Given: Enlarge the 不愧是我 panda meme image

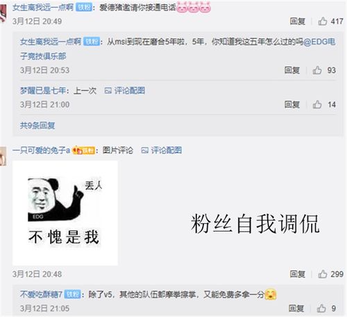Looking at the screenshot, I should coord(65,213).
